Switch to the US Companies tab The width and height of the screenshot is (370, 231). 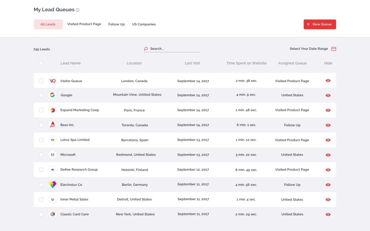coord(144,24)
